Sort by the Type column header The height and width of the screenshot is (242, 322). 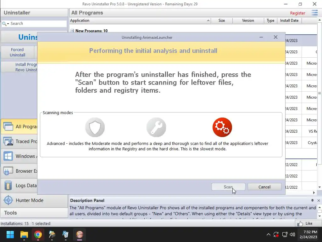(270, 20)
